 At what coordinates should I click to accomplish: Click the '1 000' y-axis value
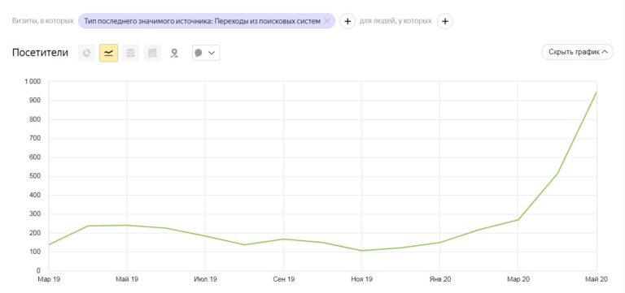click(33, 81)
